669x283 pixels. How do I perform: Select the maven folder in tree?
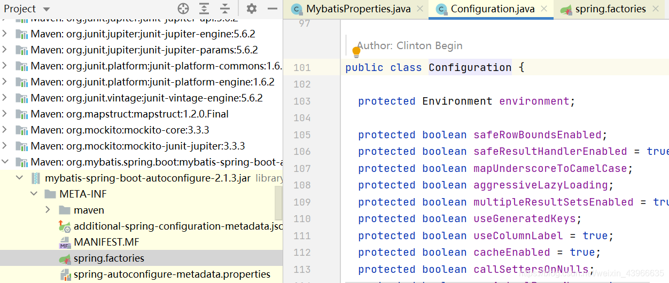click(x=89, y=210)
